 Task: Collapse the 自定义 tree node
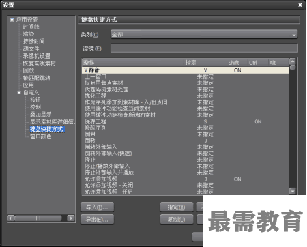[19, 93]
